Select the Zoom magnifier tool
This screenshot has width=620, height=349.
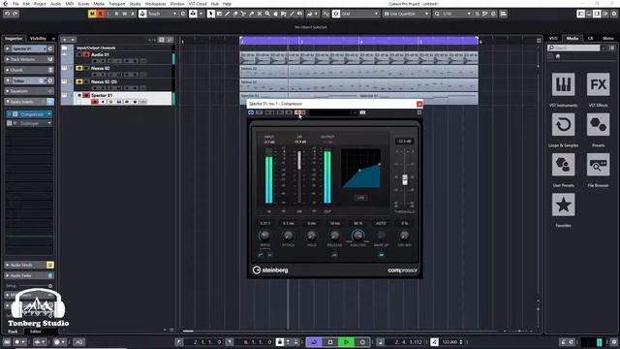click(267, 14)
